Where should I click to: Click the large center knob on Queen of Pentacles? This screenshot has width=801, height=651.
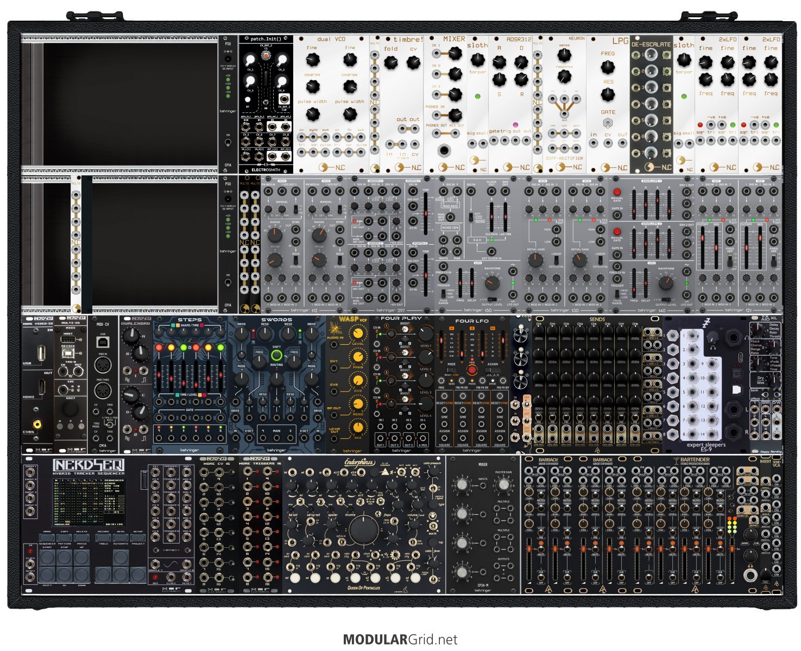363,530
